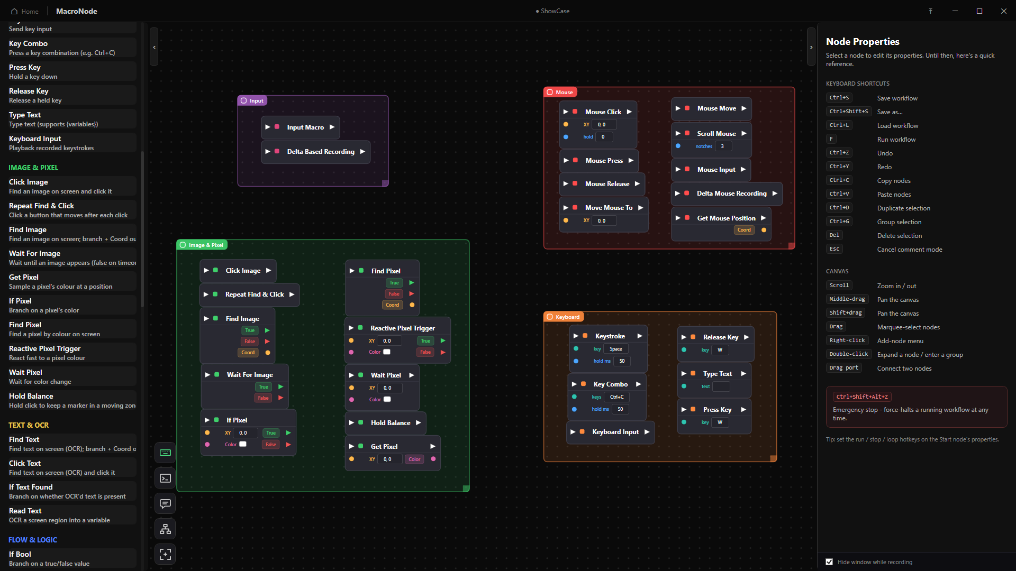Click Get Mouse Position's Coord output port
This screenshot has width=1016, height=571.
(764, 229)
